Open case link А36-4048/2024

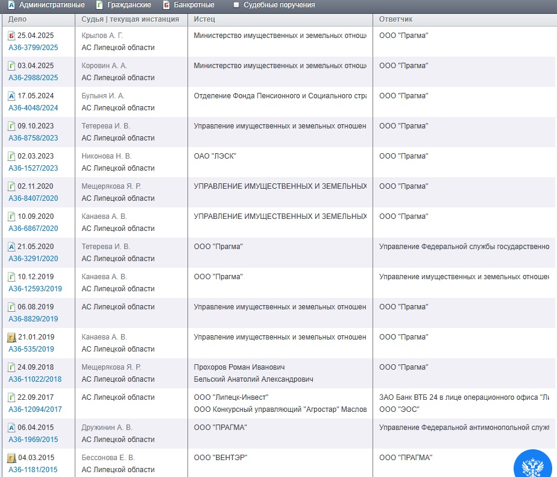tap(33, 108)
